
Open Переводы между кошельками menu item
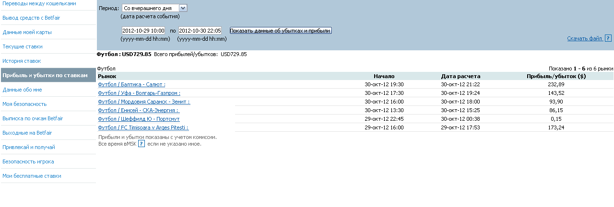point(39,3)
